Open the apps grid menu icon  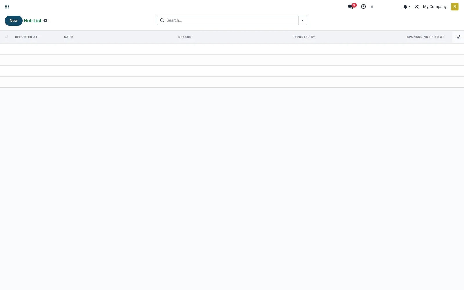click(7, 7)
